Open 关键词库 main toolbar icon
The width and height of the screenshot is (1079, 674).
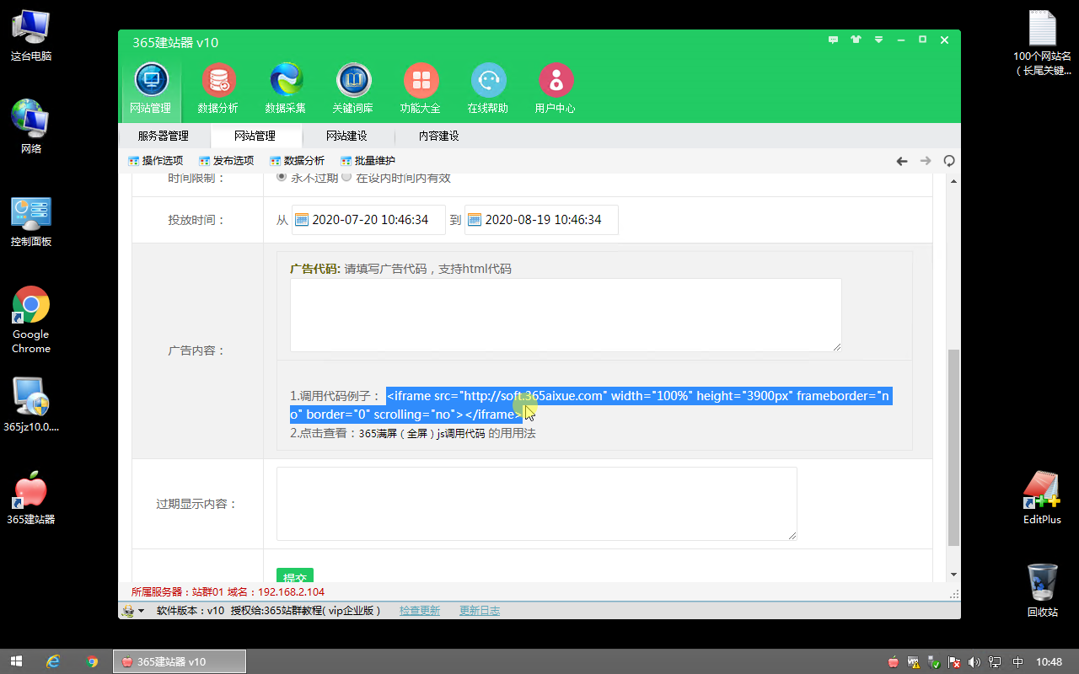point(353,88)
